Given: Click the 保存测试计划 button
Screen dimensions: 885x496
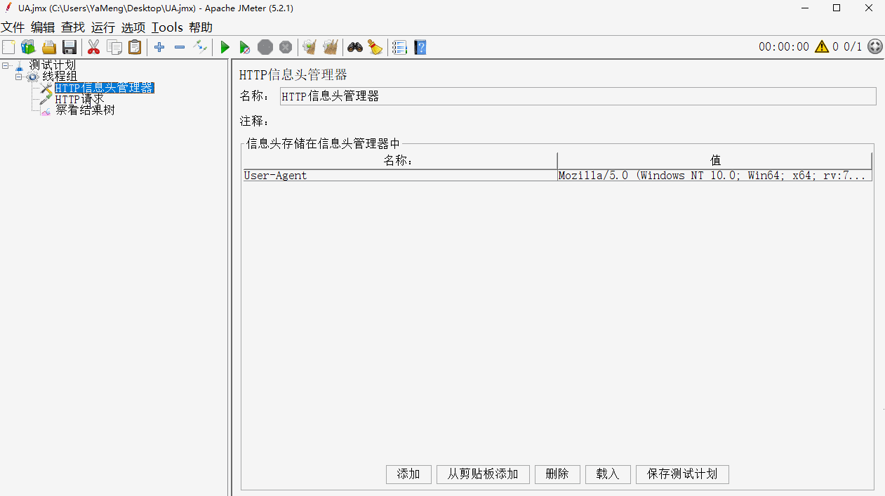Looking at the screenshot, I should 682,474.
